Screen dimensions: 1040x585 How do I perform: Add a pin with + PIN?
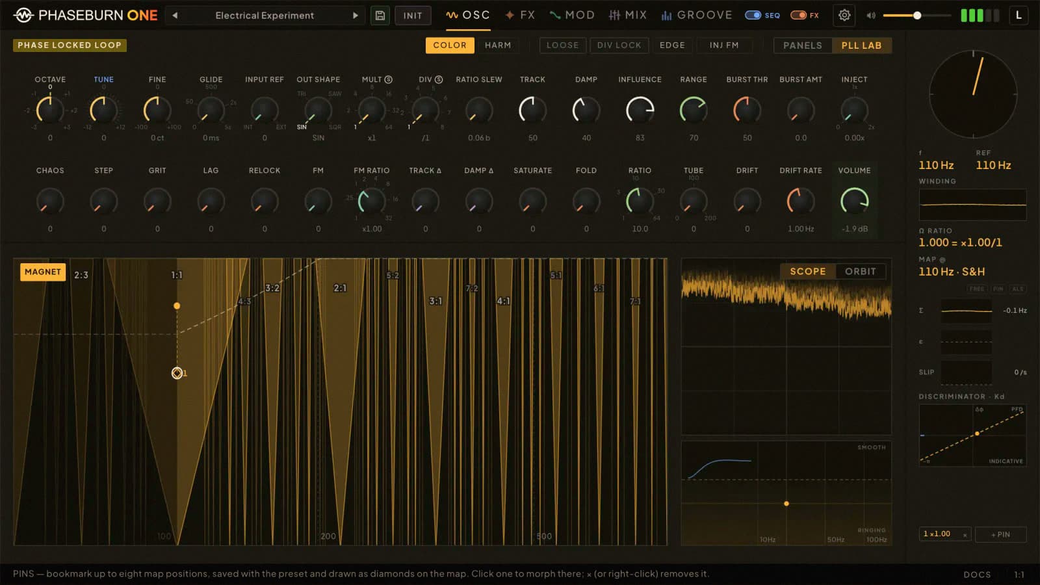(x=1000, y=534)
